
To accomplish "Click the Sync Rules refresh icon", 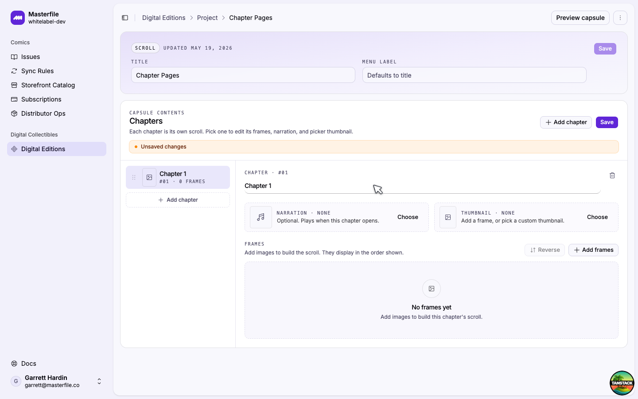I will pos(14,71).
